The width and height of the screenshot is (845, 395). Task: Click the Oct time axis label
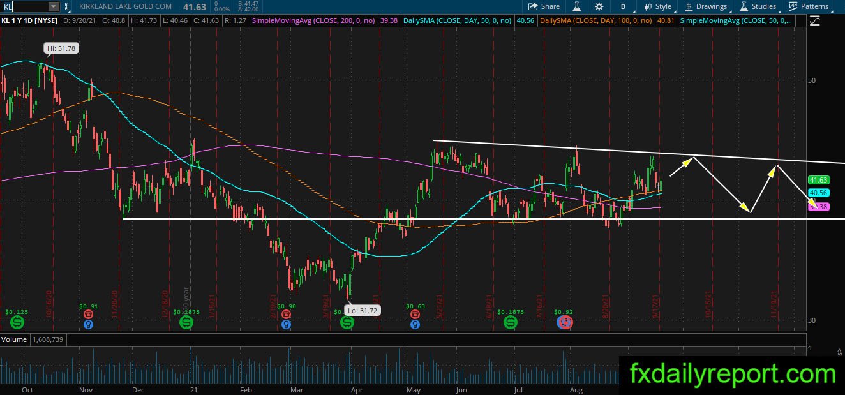27,389
